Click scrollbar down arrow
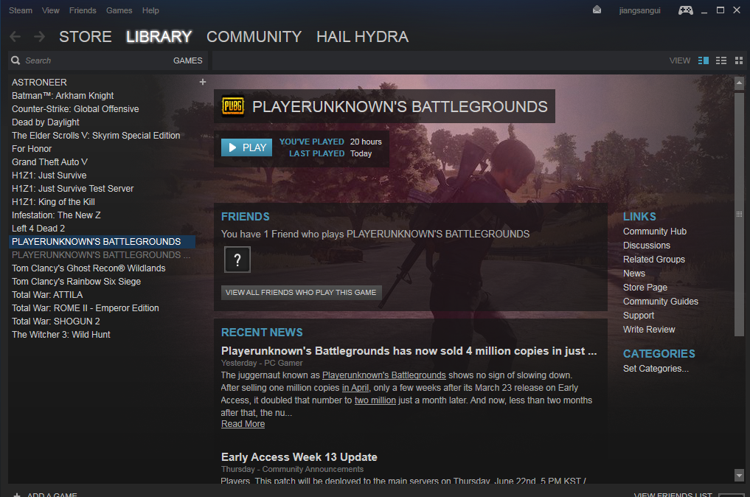Screen dimensions: 750x497 pos(739,475)
